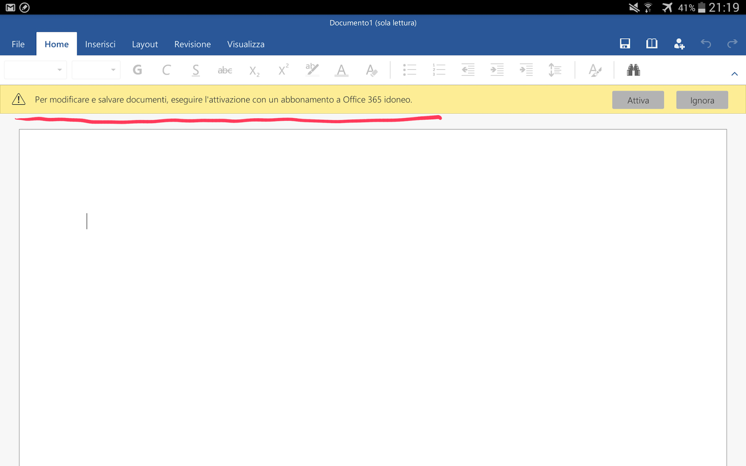
Task: Dismiss the warning with Ignora
Action: pos(702,100)
